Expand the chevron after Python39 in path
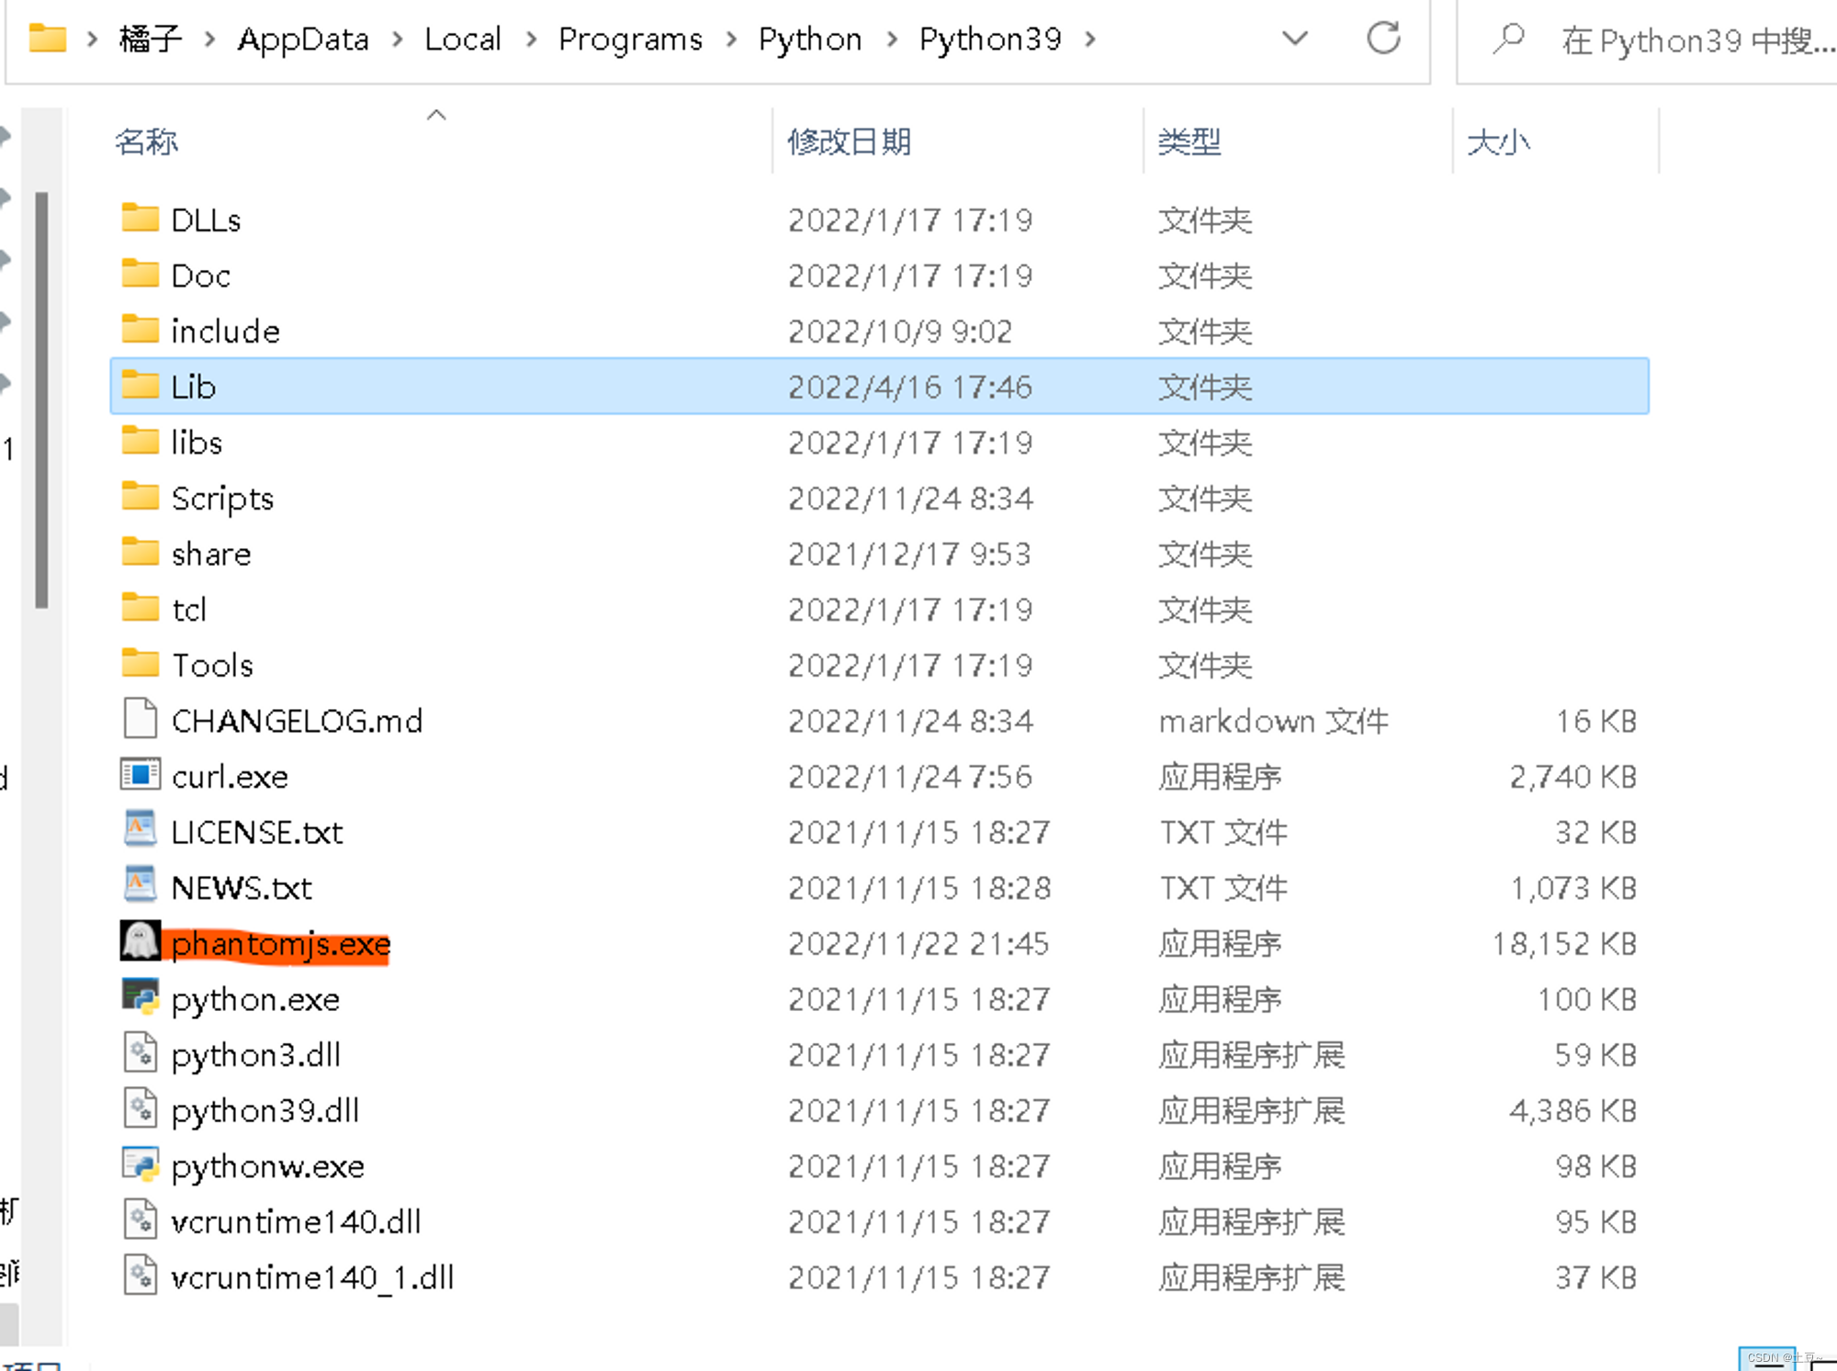 click(x=1090, y=39)
